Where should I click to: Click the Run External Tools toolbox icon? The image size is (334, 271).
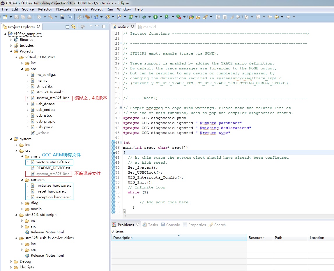tap(179, 17)
